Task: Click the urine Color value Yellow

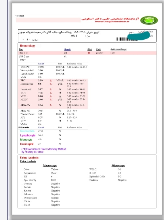Action: [55, 169]
